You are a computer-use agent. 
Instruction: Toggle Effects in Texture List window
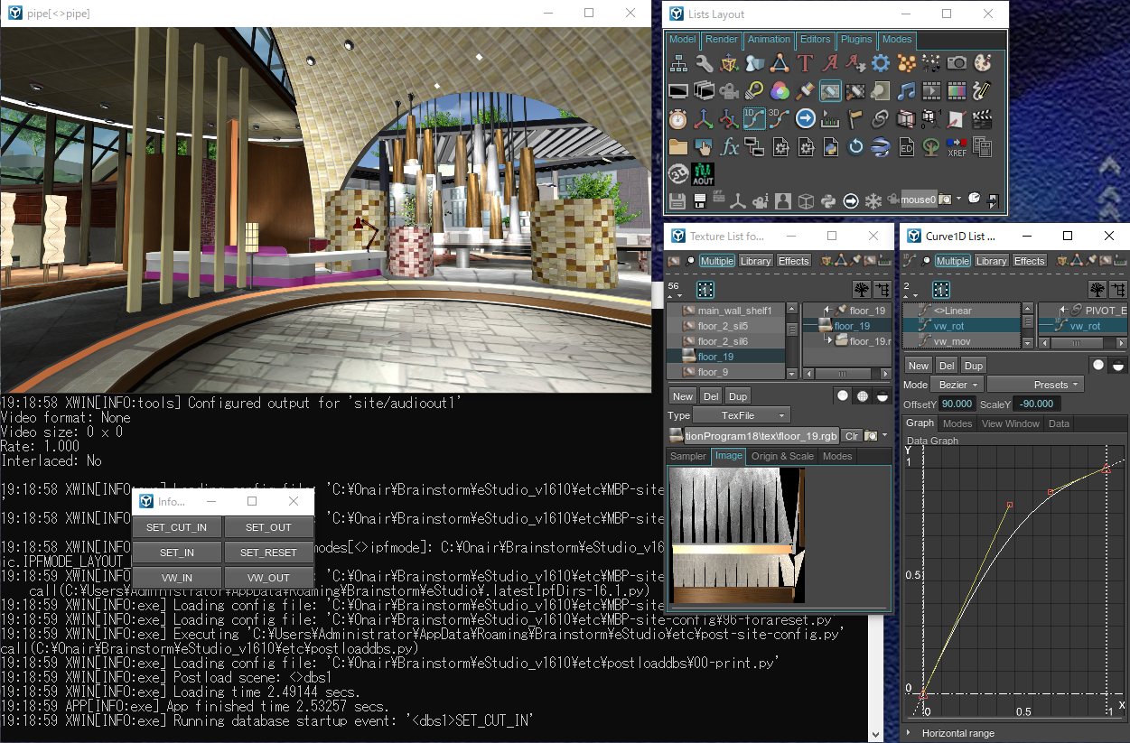click(x=793, y=261)
